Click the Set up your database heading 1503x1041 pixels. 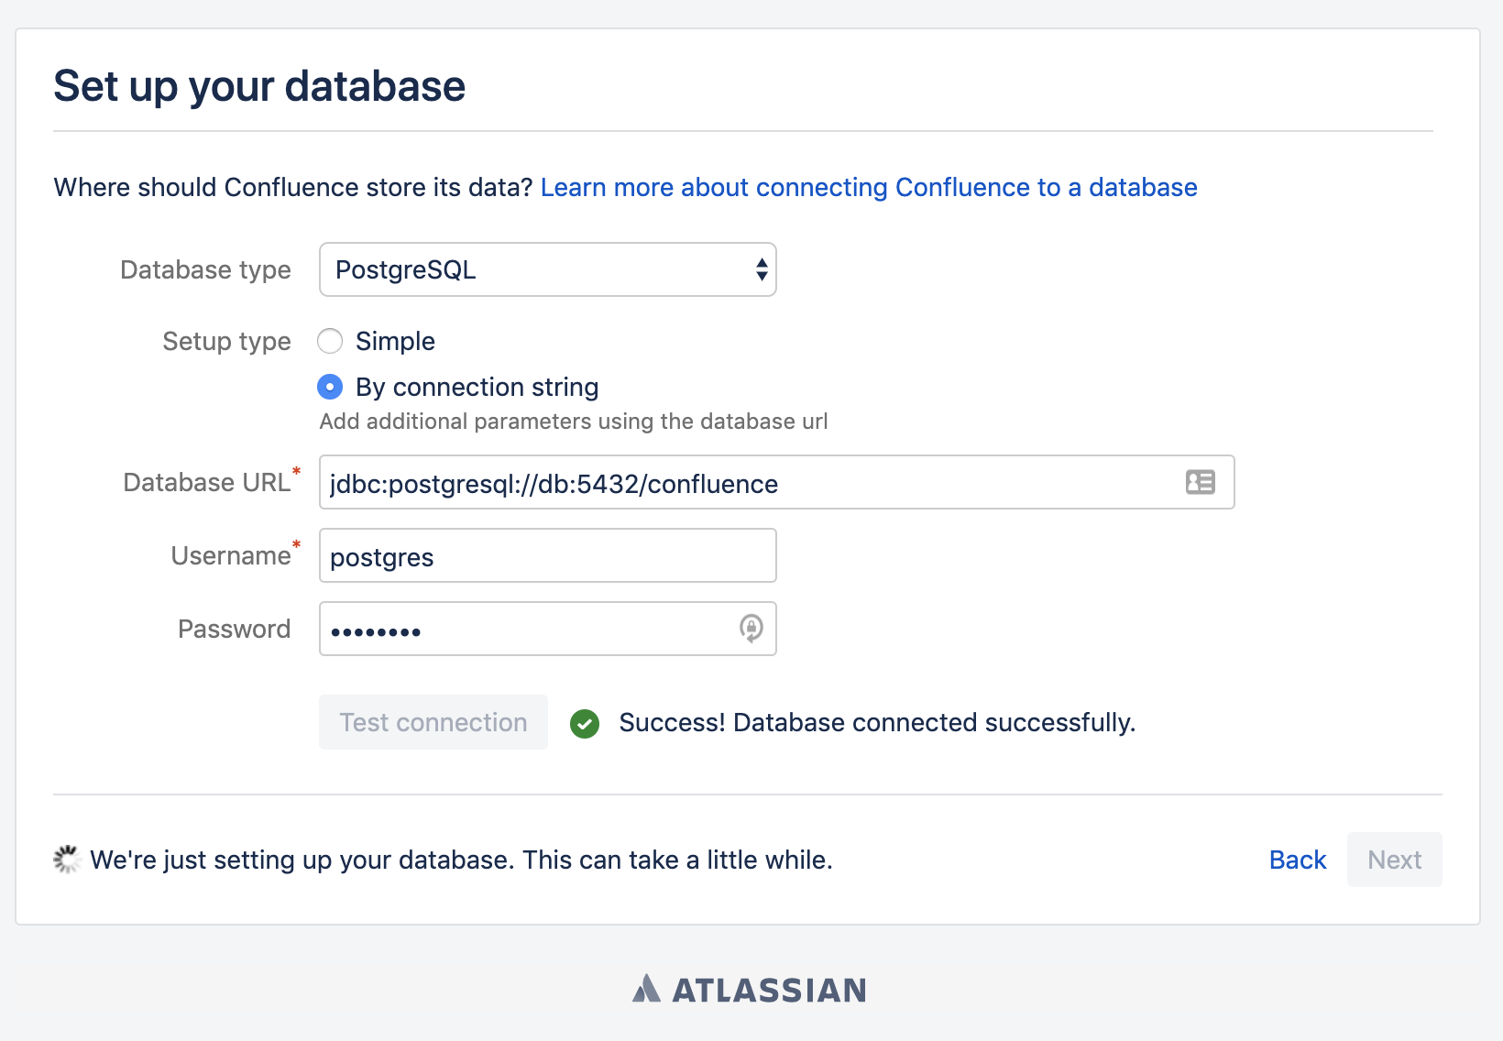259,86
